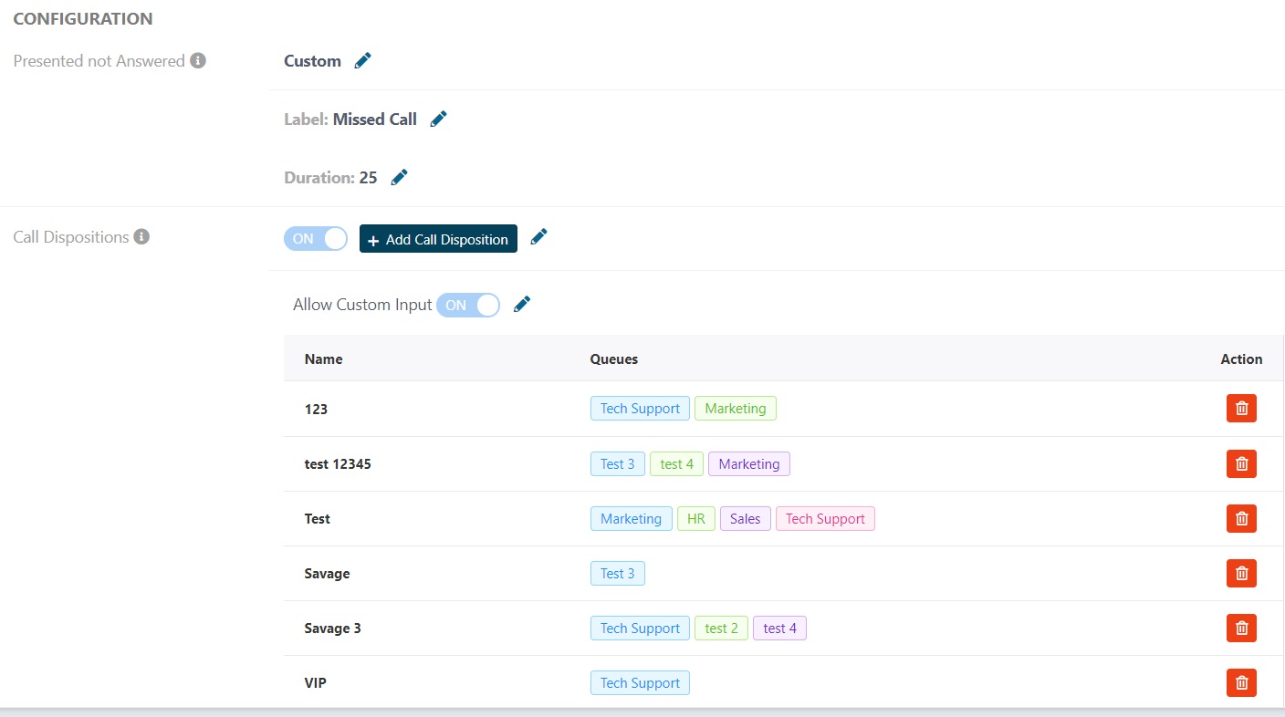Delete the Savage disposition row

tap(1241, 573)
